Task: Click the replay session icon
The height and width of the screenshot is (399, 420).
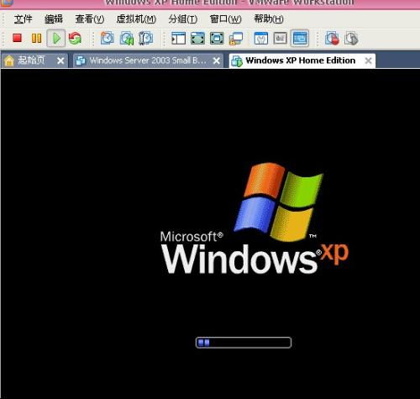Action: (x=351, y=38)
